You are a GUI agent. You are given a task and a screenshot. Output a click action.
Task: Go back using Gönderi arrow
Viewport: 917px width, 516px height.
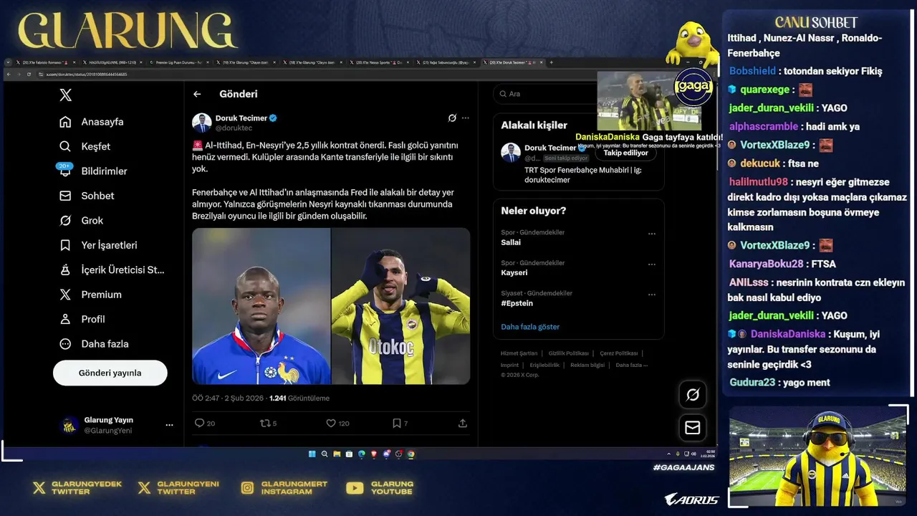pyautogui.click(x=197, y=94)
